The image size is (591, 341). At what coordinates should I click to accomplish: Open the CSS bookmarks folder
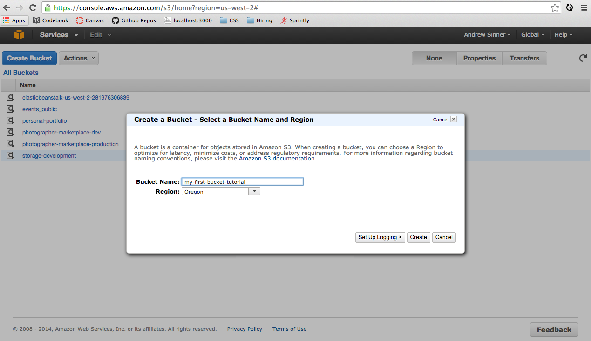click(229, 20)
